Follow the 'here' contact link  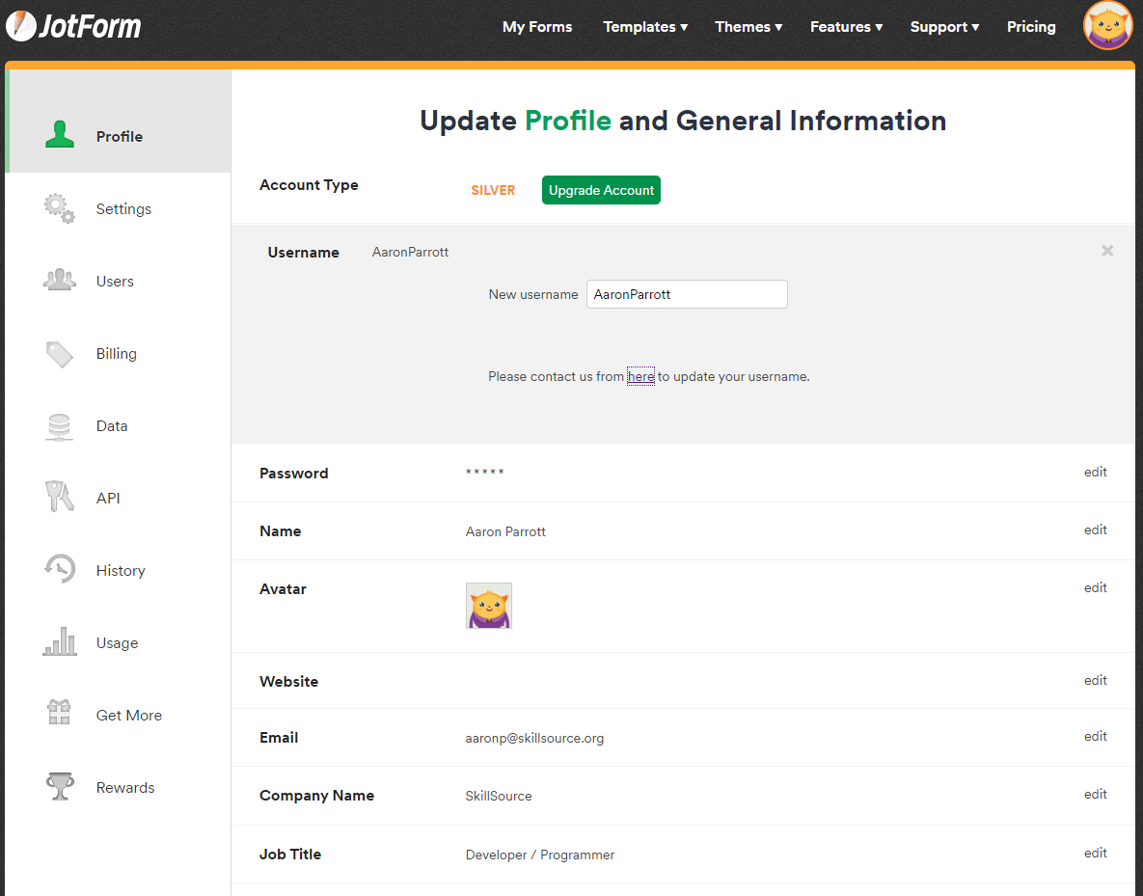click(640, 376)
